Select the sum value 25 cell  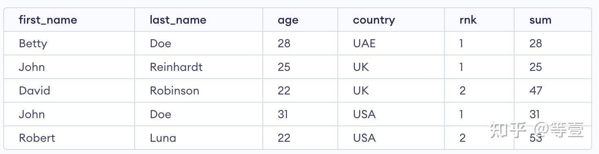[536, 67]
